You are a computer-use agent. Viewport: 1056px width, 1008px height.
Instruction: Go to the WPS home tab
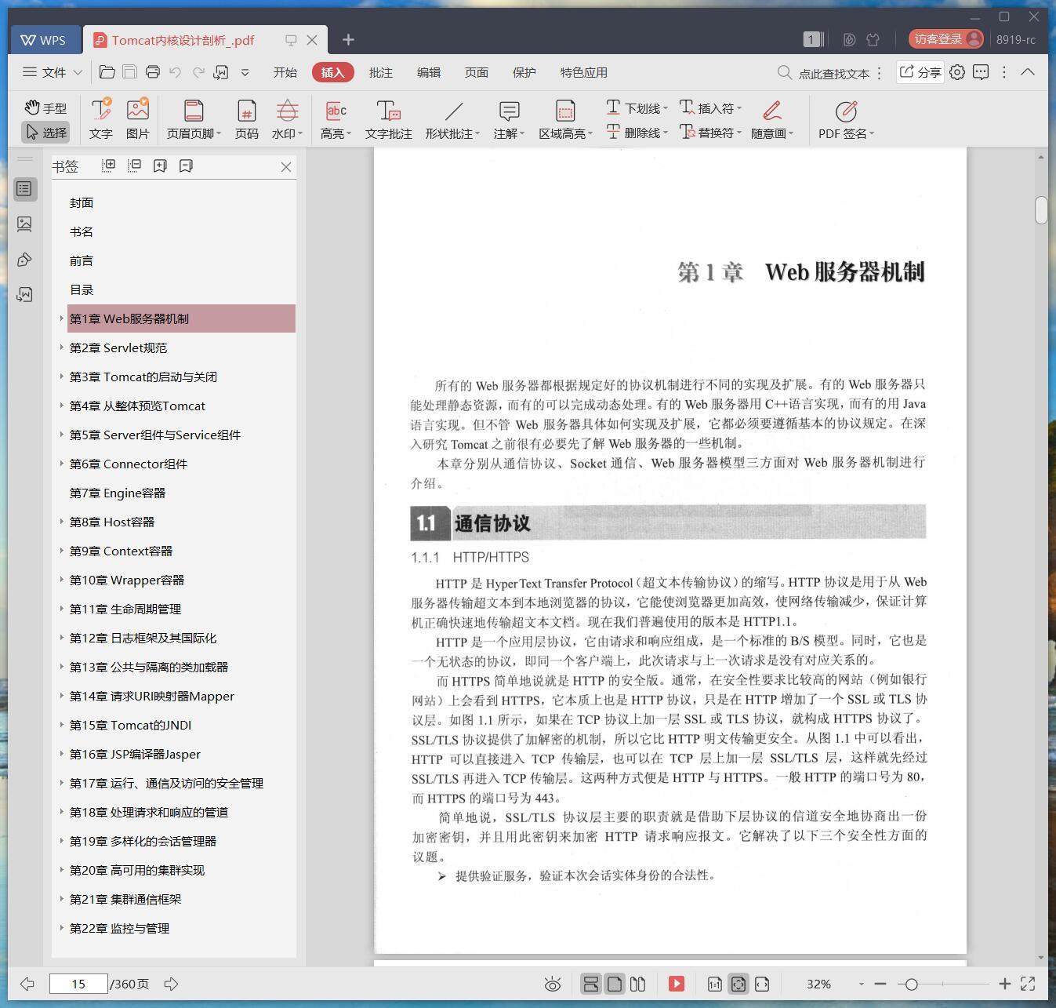(44, 39)
